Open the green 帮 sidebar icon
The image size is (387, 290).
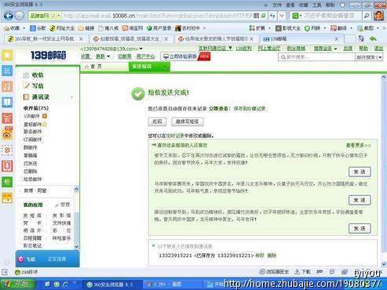pos(7,182)
